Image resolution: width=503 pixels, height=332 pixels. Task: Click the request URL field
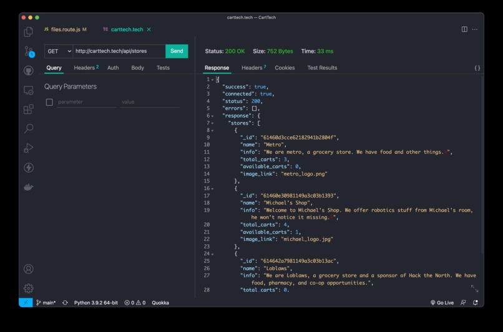(119, 51)
